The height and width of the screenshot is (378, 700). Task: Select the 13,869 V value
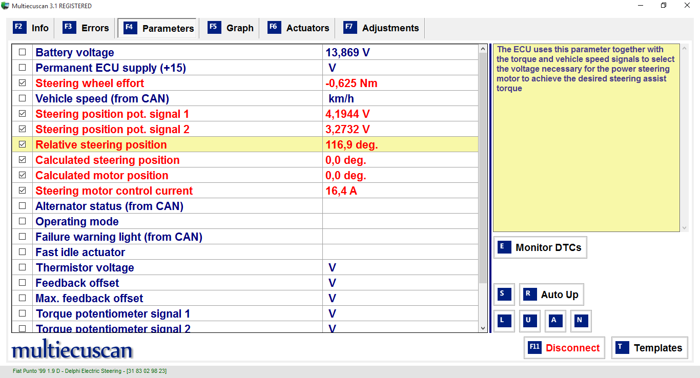coord(347,53)
